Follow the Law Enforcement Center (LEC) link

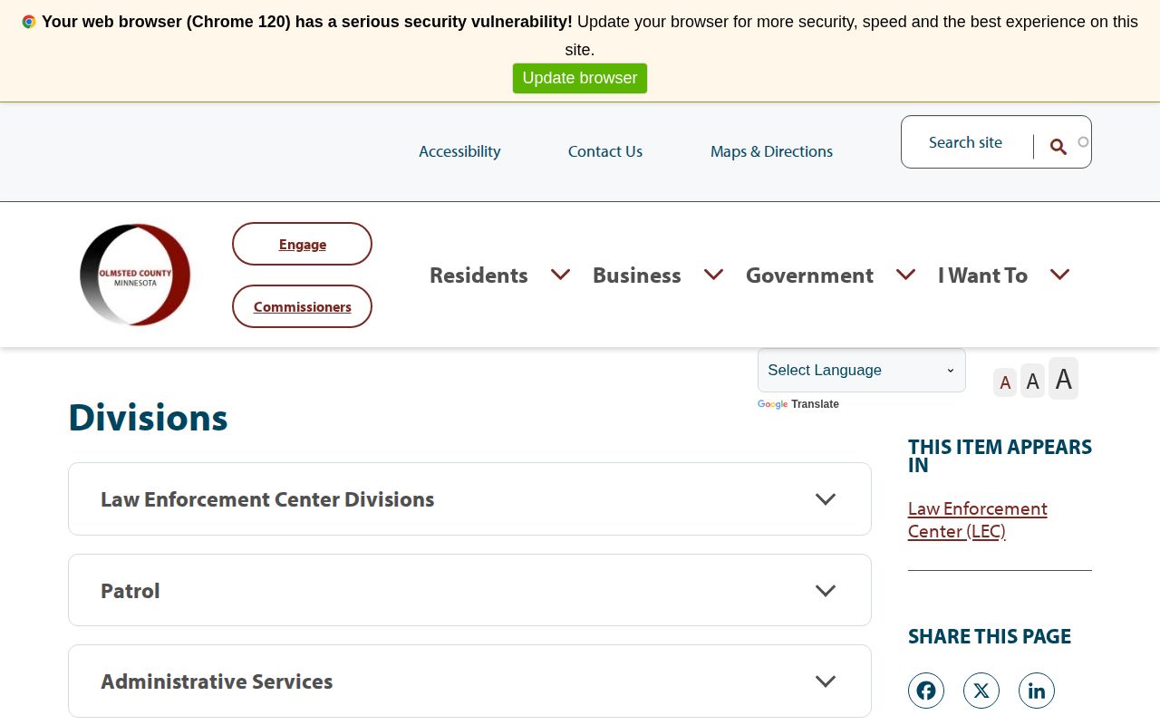pos(978,520)
